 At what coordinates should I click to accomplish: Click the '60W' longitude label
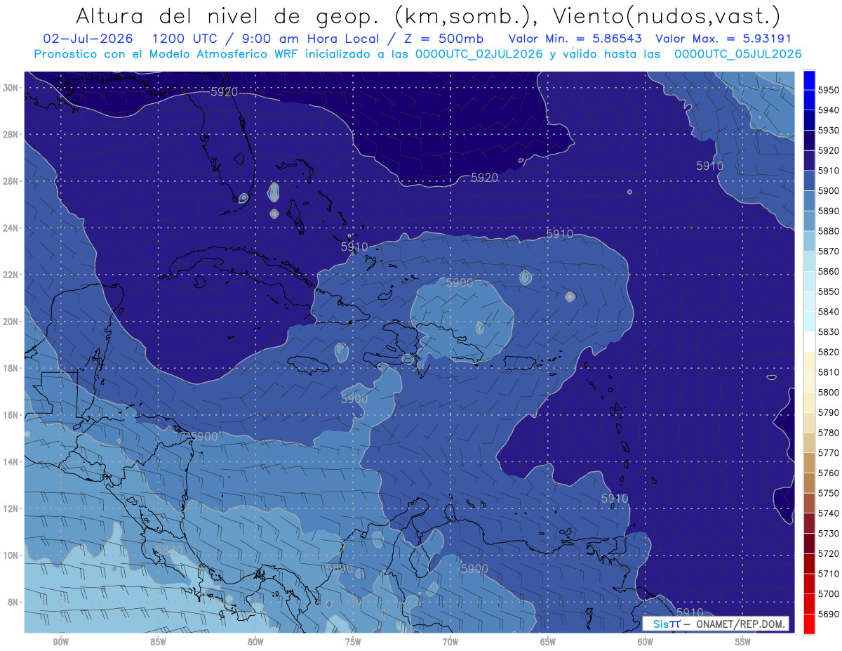(x=646, y=642)
